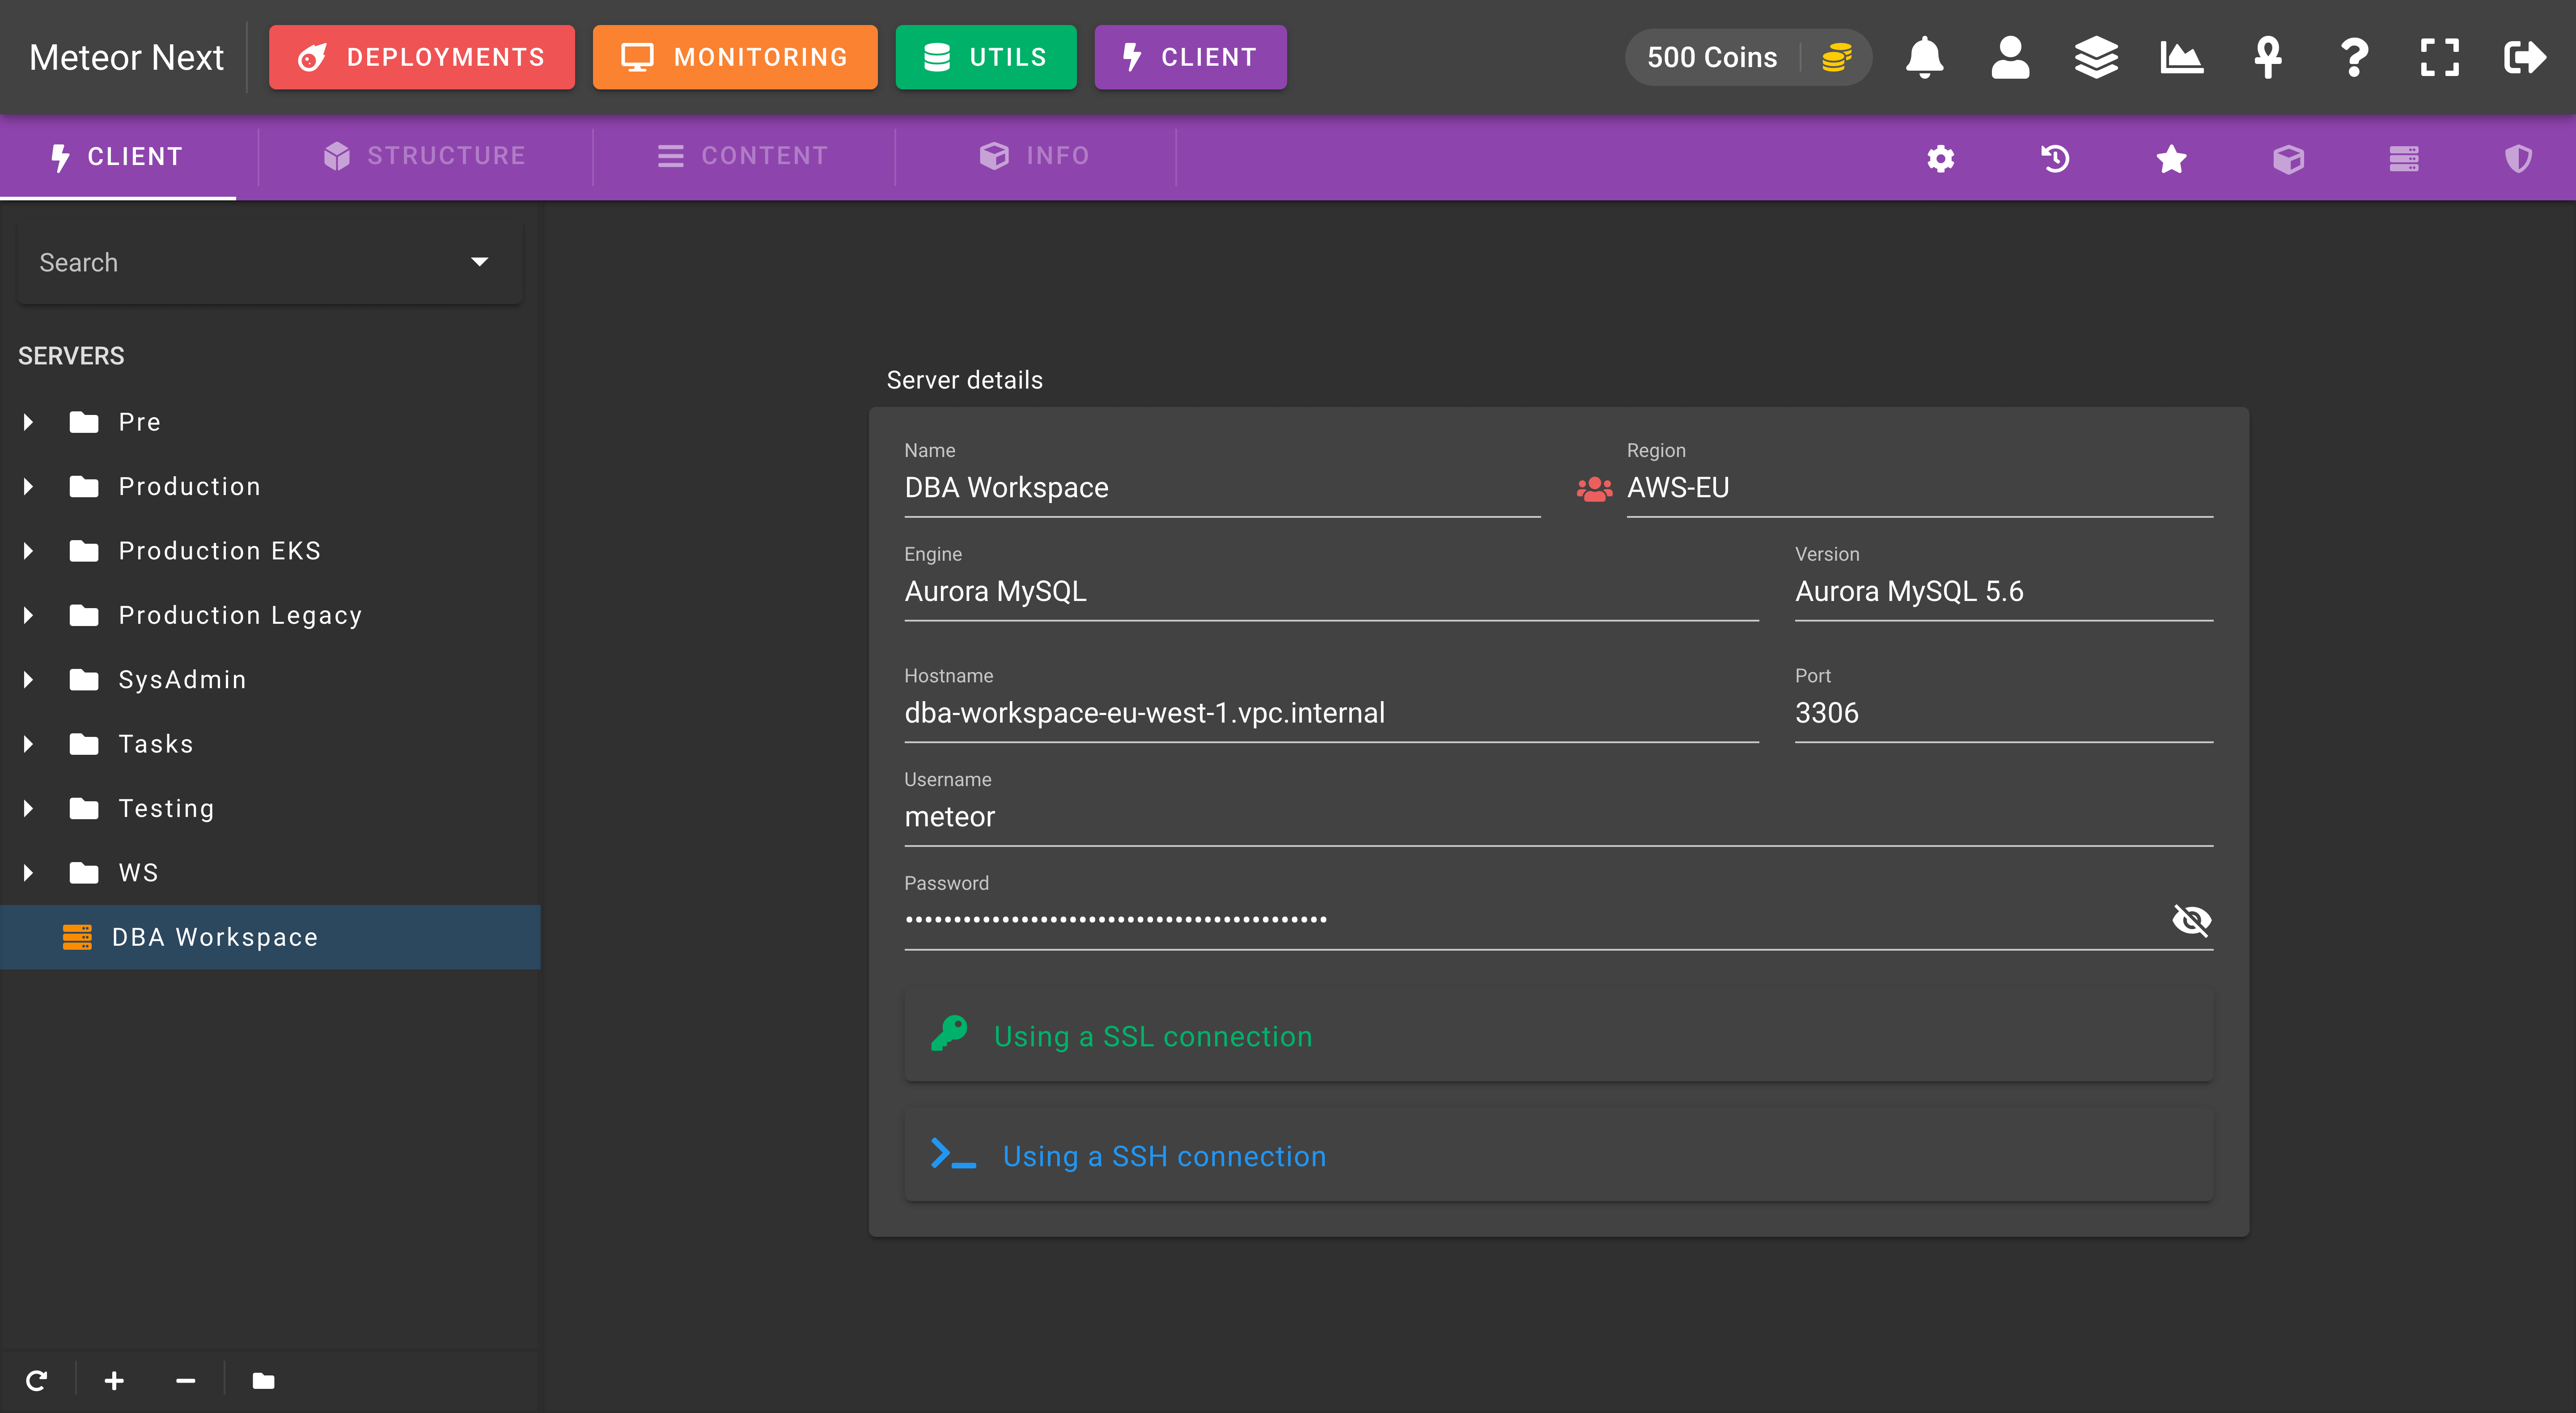Open the settings gear in purple bar
Viewport: 2576px width, 1413px height.
[x=1940, y=158]
